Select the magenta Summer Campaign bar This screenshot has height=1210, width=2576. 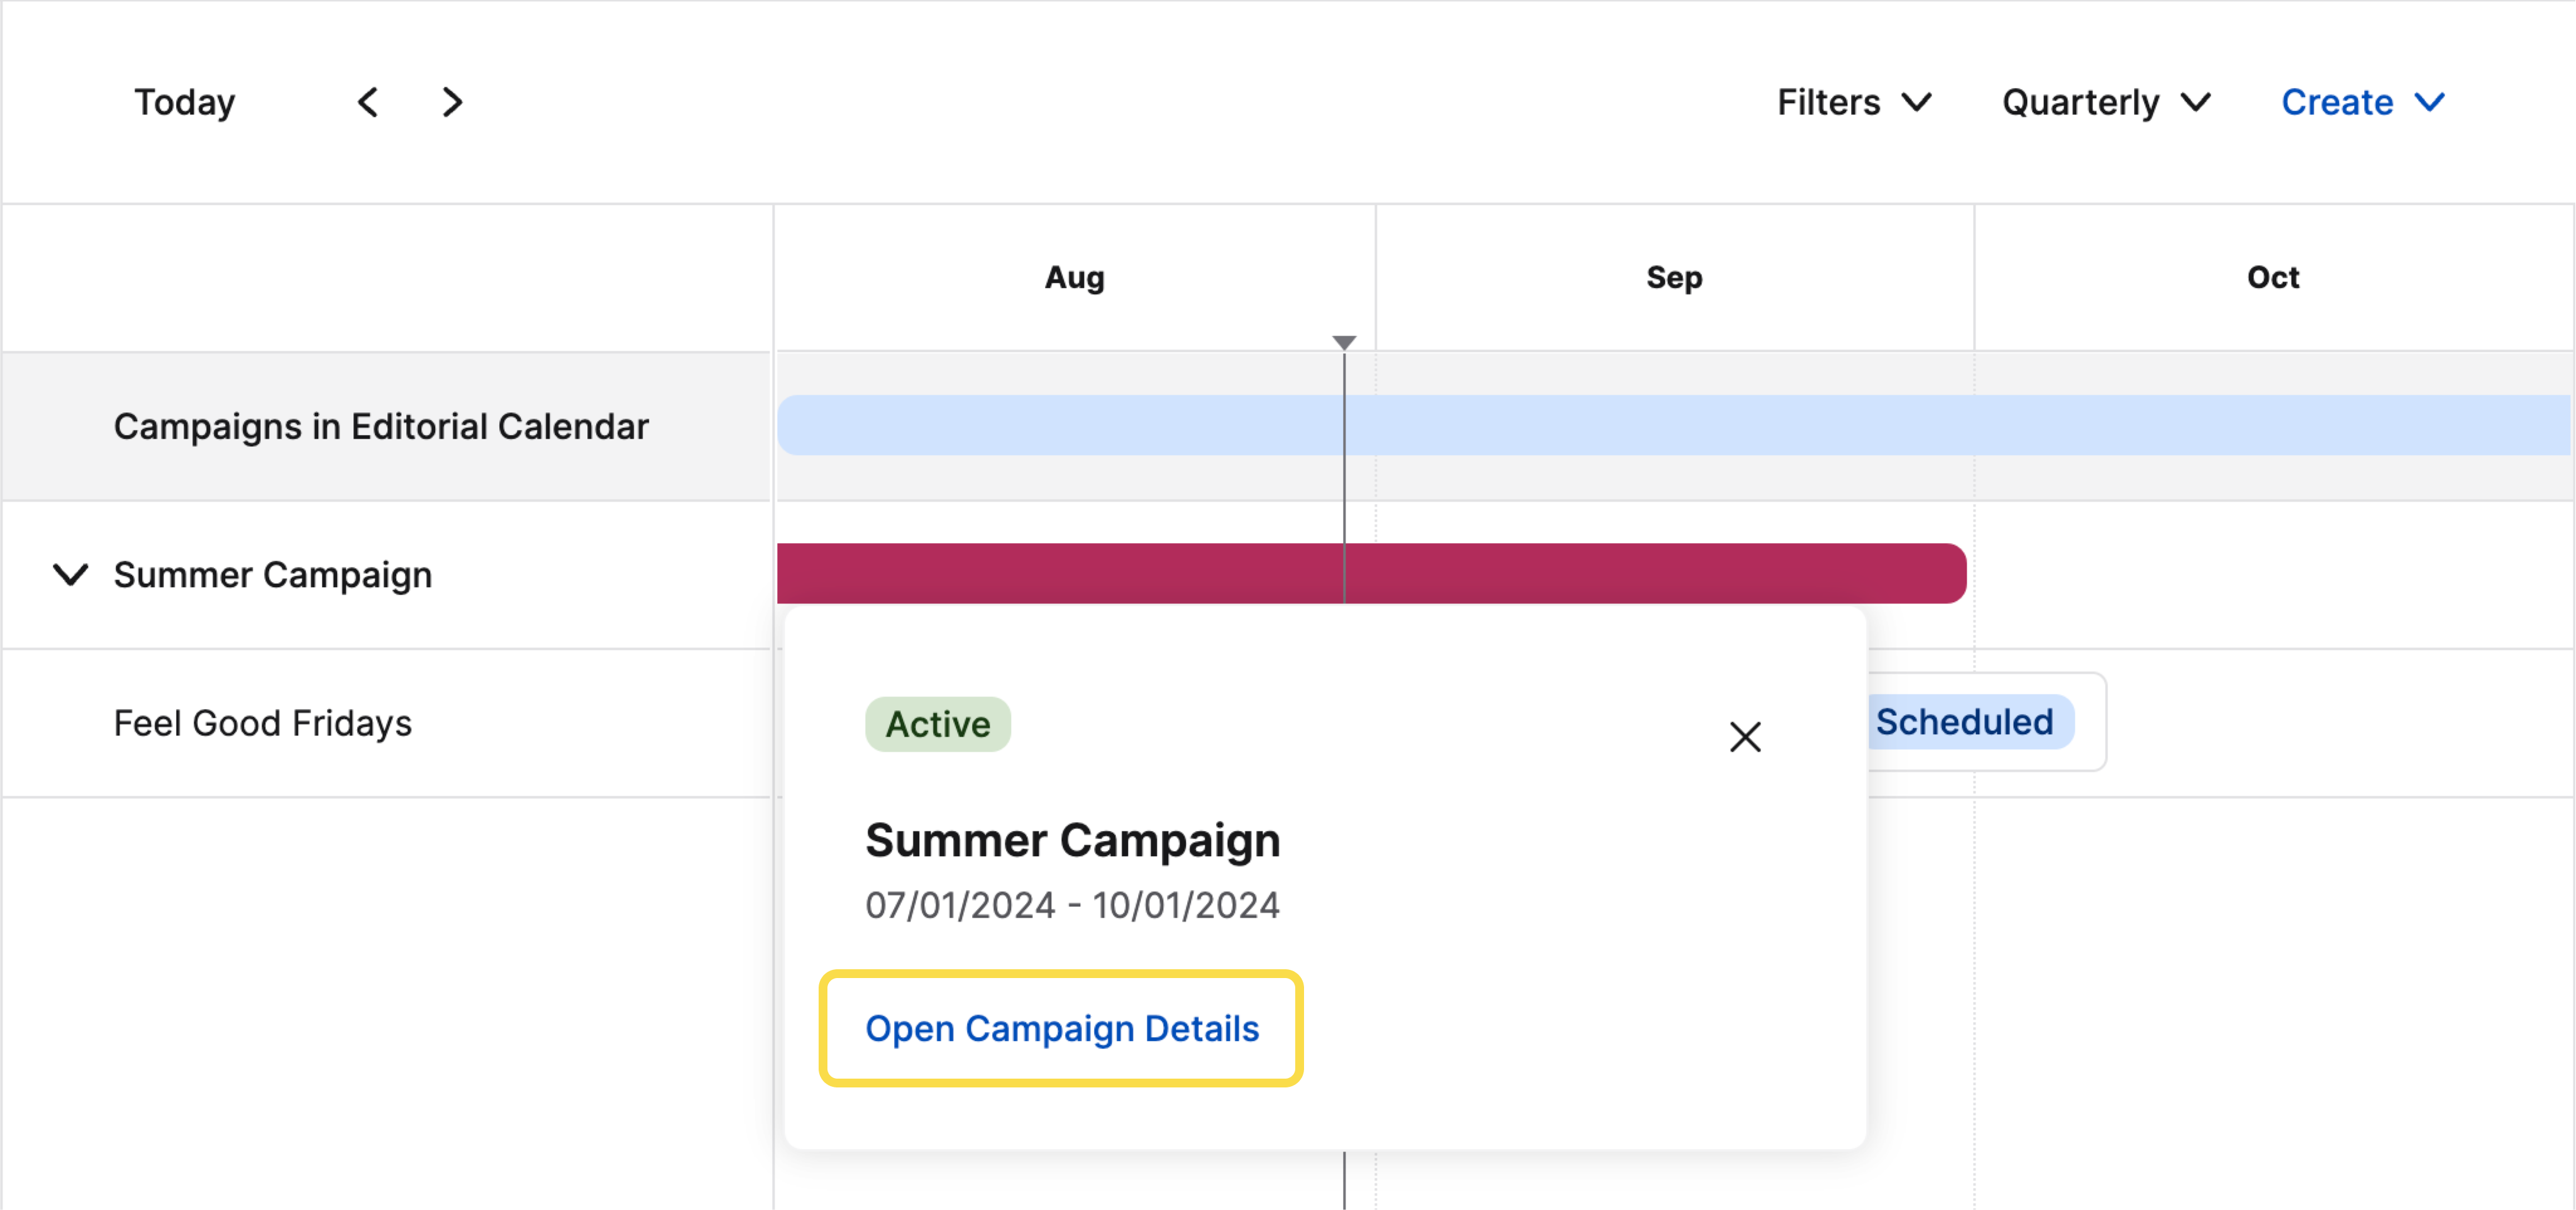pyautogui.click(x=1371, y=573)
